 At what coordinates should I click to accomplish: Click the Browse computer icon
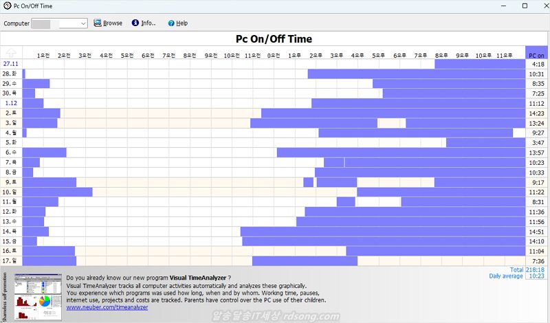(98, 23)
